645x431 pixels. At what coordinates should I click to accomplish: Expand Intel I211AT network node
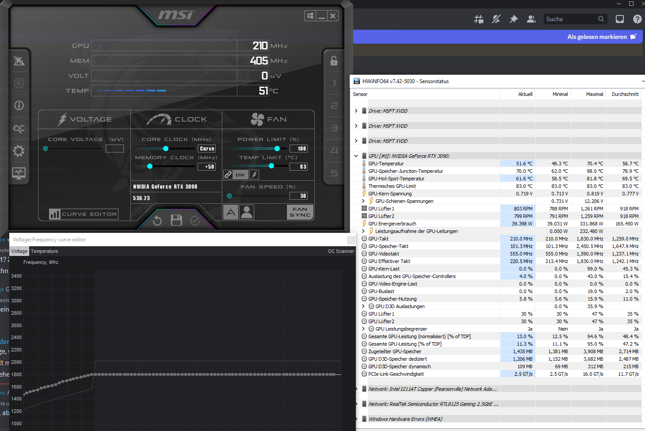click(356, 389)
